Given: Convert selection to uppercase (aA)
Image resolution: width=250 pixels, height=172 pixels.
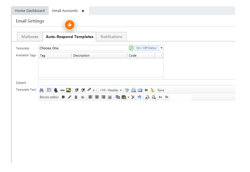Looking at the screenshot, I should point(154,97).
